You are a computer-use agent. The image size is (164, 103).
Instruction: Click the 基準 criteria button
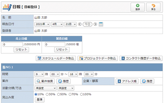pos(40,100)
